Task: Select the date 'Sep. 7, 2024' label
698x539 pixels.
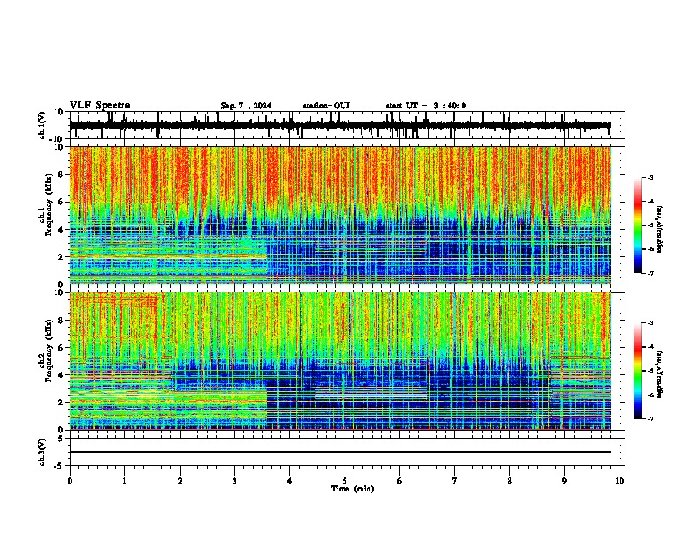Action: [246, 106]
